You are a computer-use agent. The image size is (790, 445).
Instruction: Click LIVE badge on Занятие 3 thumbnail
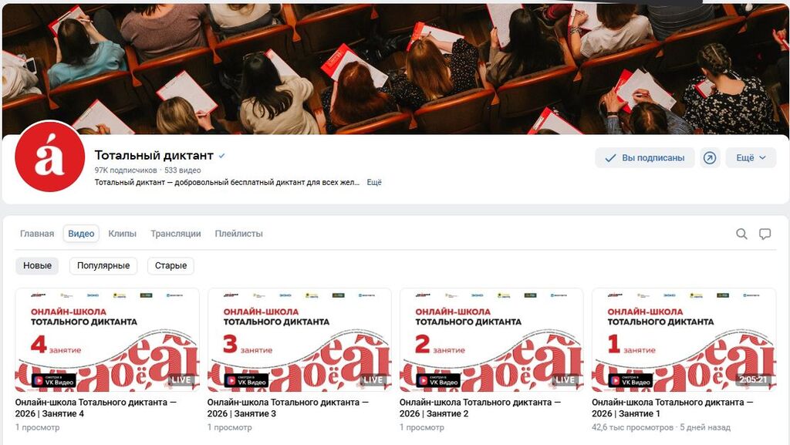click(x=373, y=380)
